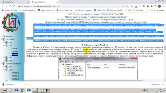Open the АТО bookmarks folder

128,10
